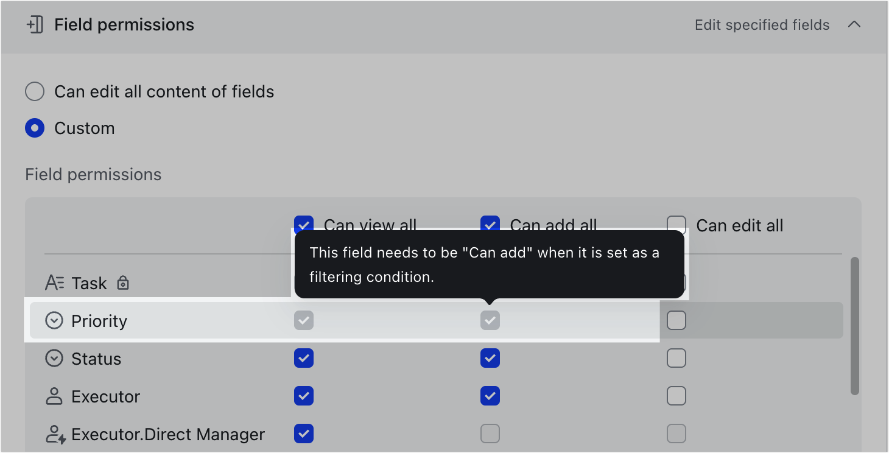
Task: Uncheck 'Can add' for Status field
Action: point(490,358)
